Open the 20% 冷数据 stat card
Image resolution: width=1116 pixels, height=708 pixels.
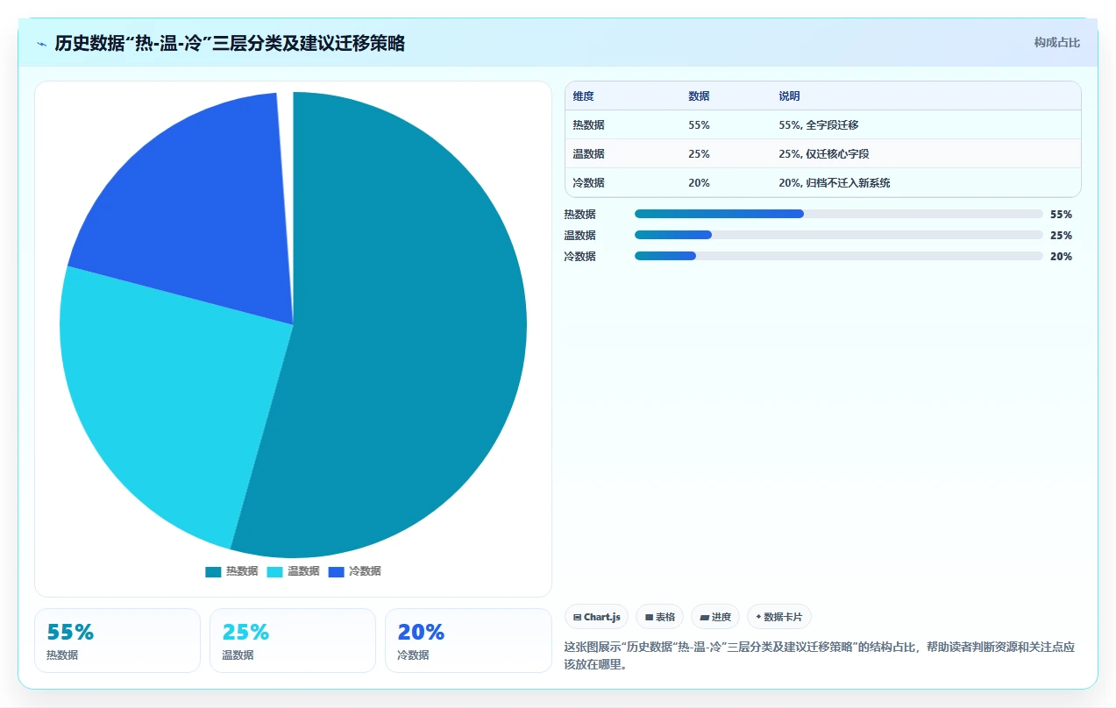tap(468, 641)
